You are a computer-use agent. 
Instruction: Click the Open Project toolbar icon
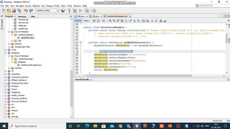14,10
